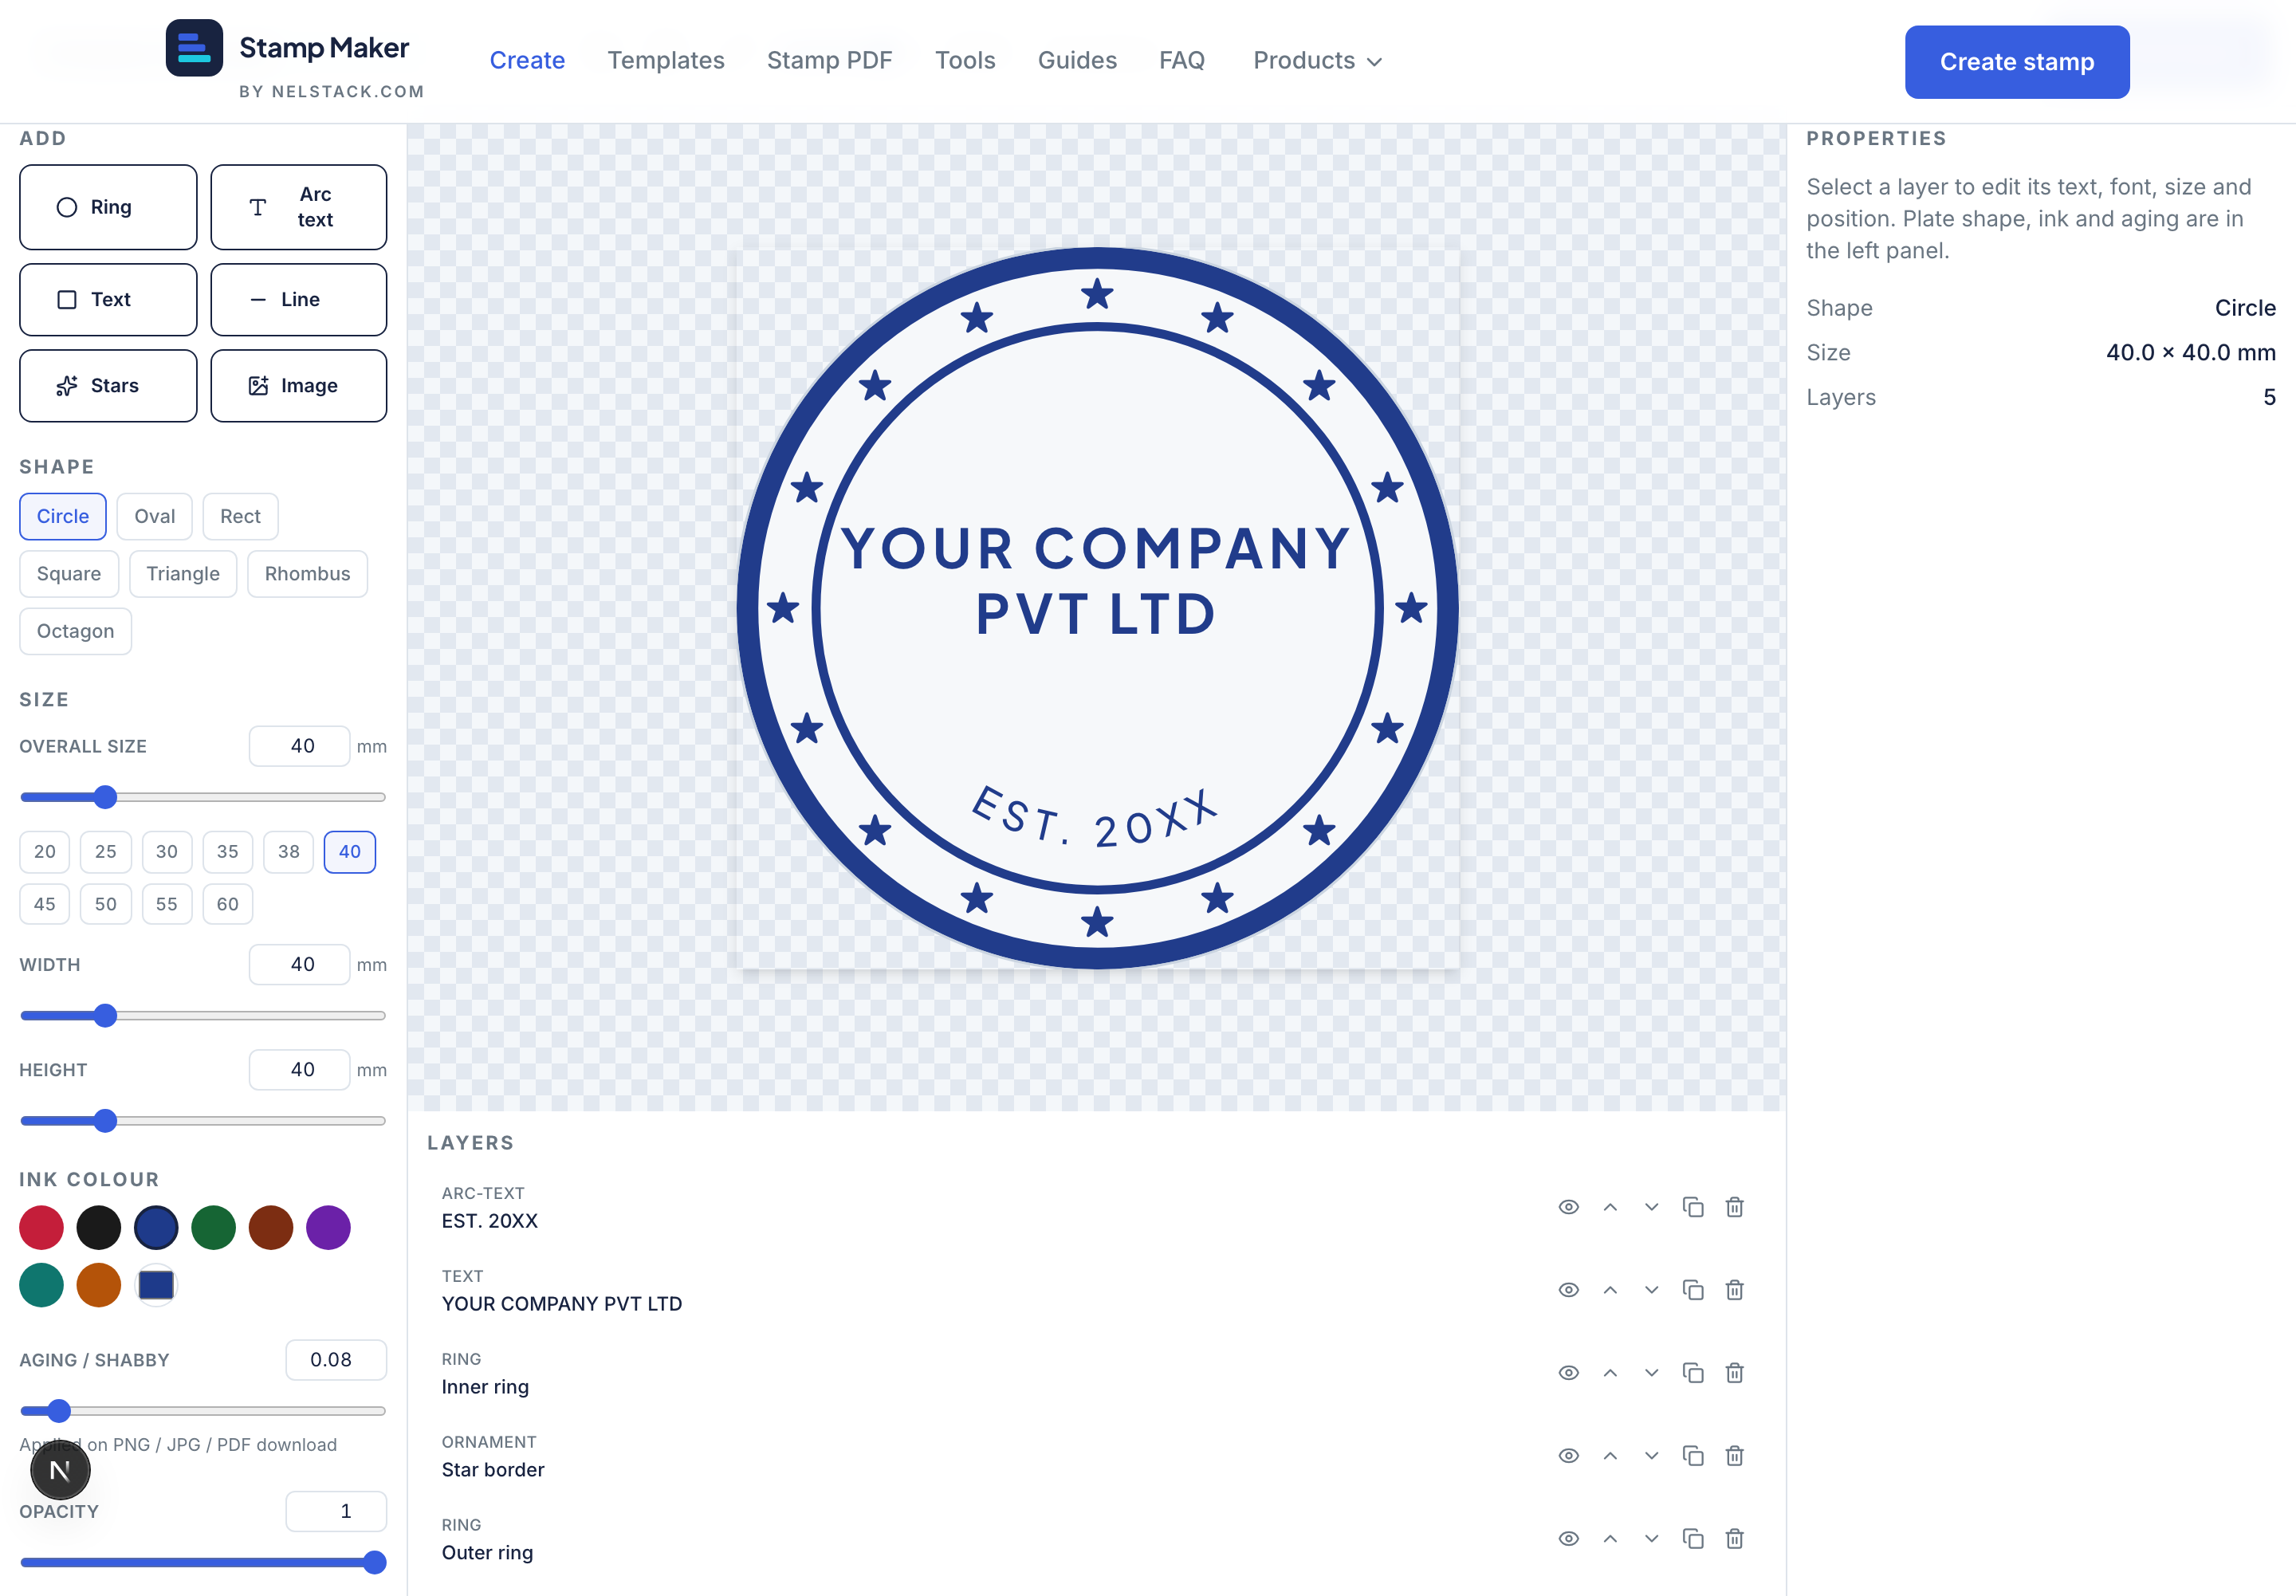Open the Tools nav item
2296x1596 pixels.
pyautogui.click(x=965, y=61)
